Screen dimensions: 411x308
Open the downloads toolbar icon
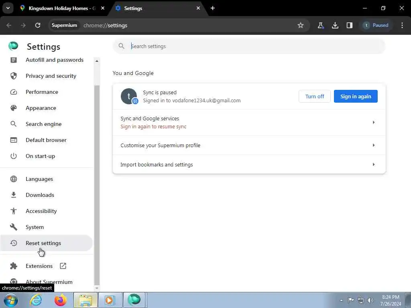pos(335,25)
